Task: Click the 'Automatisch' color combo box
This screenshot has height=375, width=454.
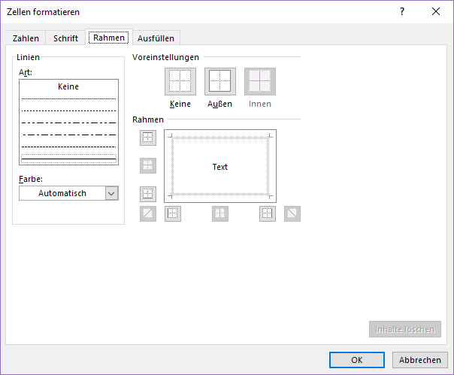Action: [x=62, y=193]
